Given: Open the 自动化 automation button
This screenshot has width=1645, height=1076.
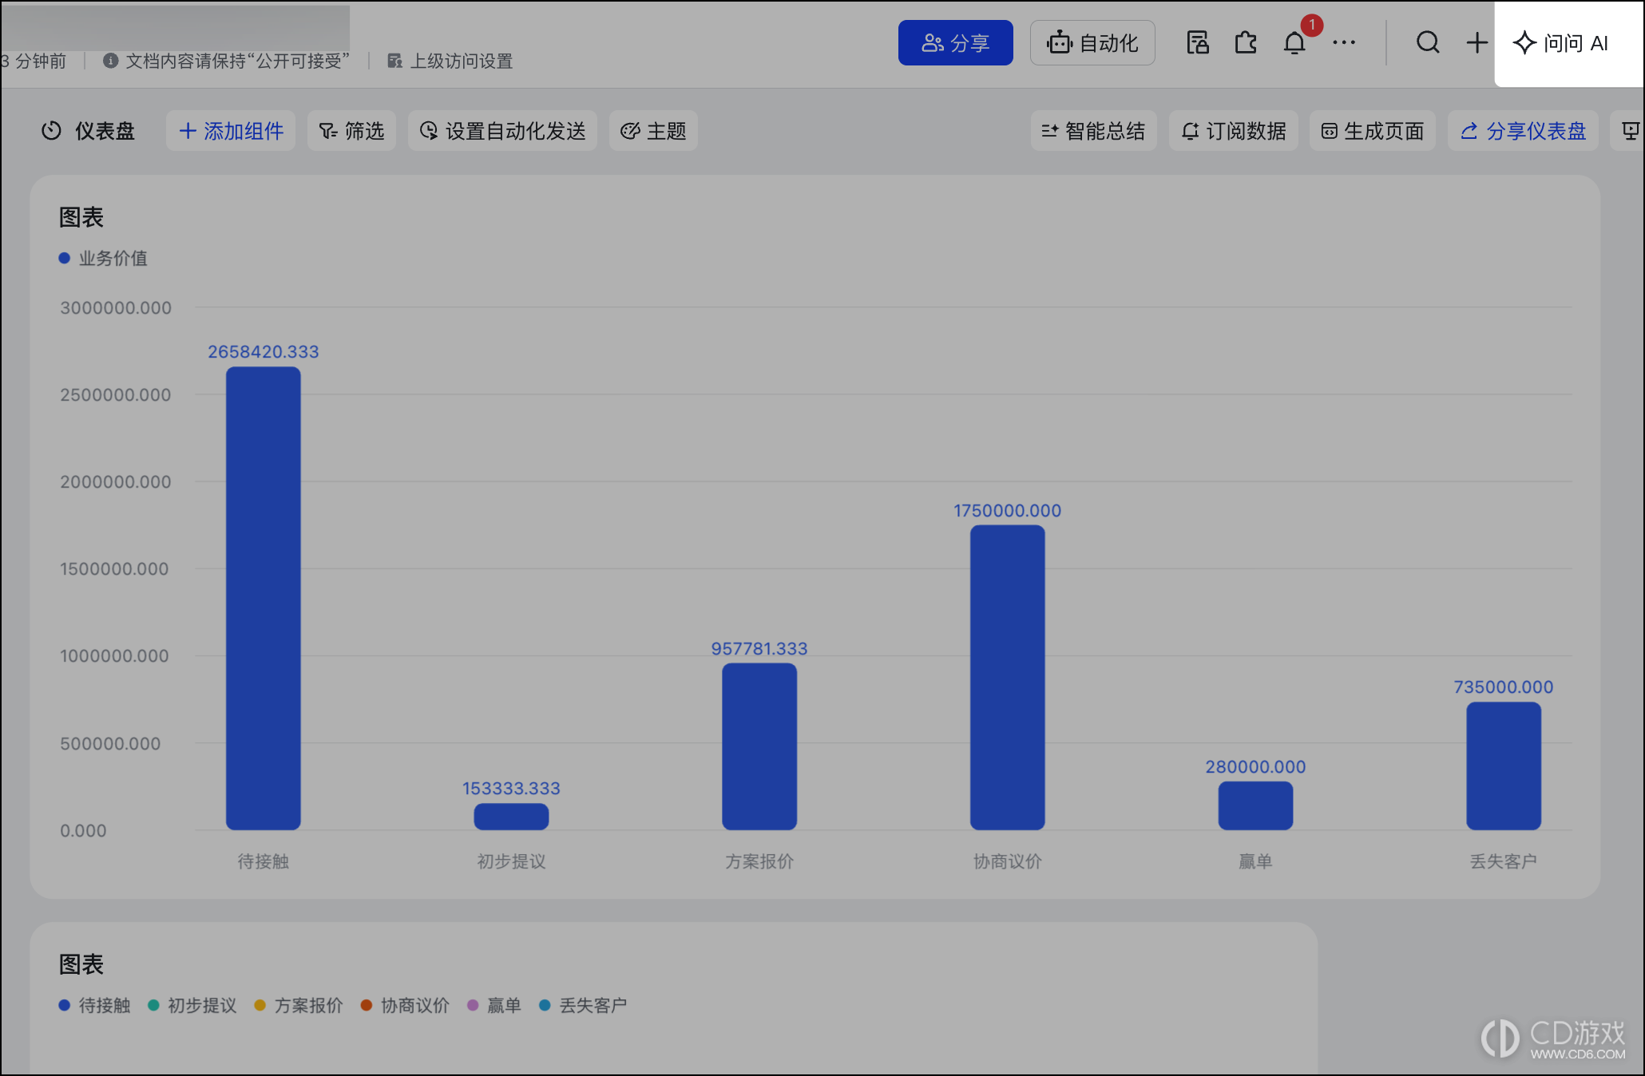Looking at the screenshot, I should coord(1092,43).
